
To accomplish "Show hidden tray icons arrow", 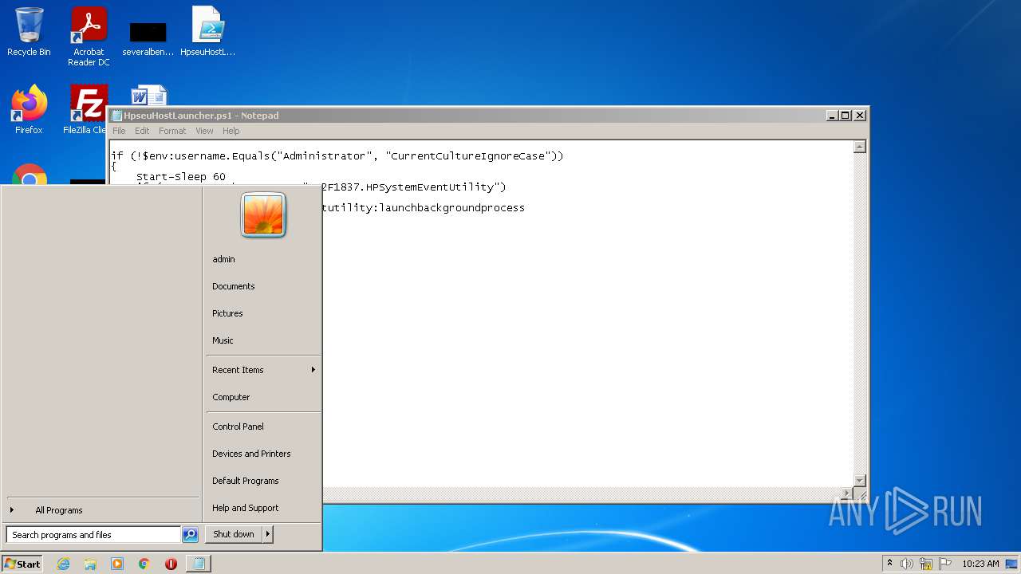I will tap(889, 564).
